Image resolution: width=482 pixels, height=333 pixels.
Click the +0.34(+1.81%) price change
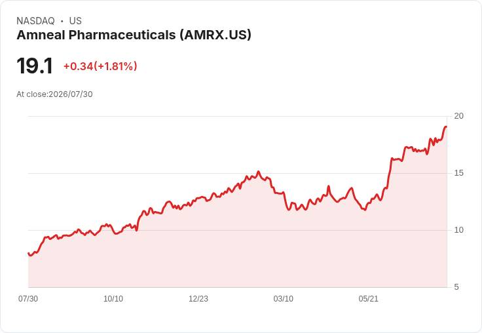click(x=100, y=66)
